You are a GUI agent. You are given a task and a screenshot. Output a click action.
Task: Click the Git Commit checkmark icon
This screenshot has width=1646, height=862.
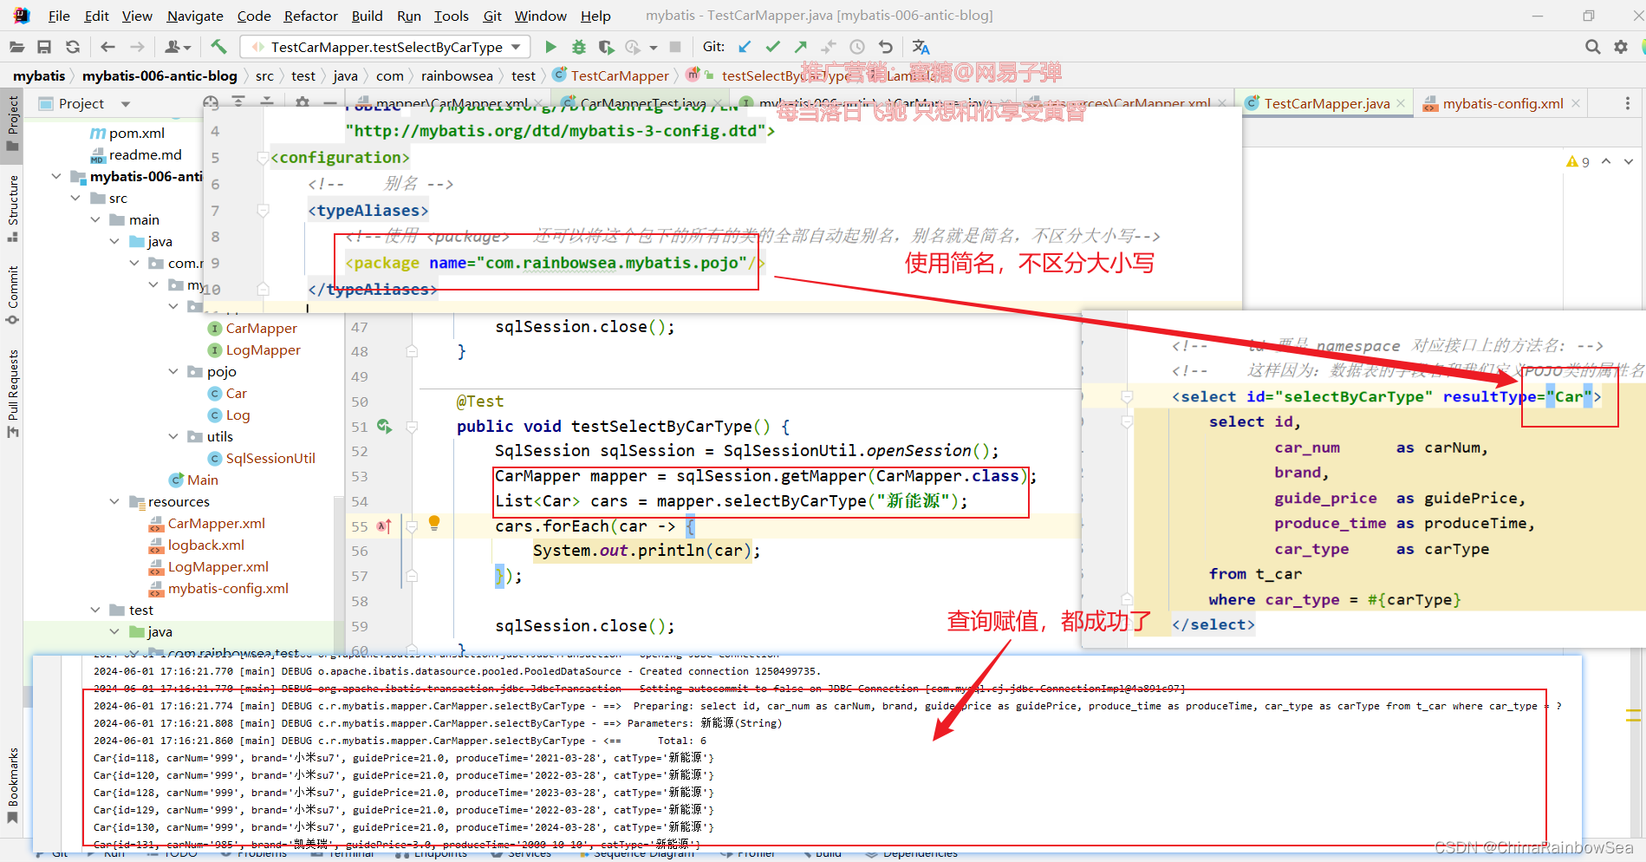click(772, 47)
